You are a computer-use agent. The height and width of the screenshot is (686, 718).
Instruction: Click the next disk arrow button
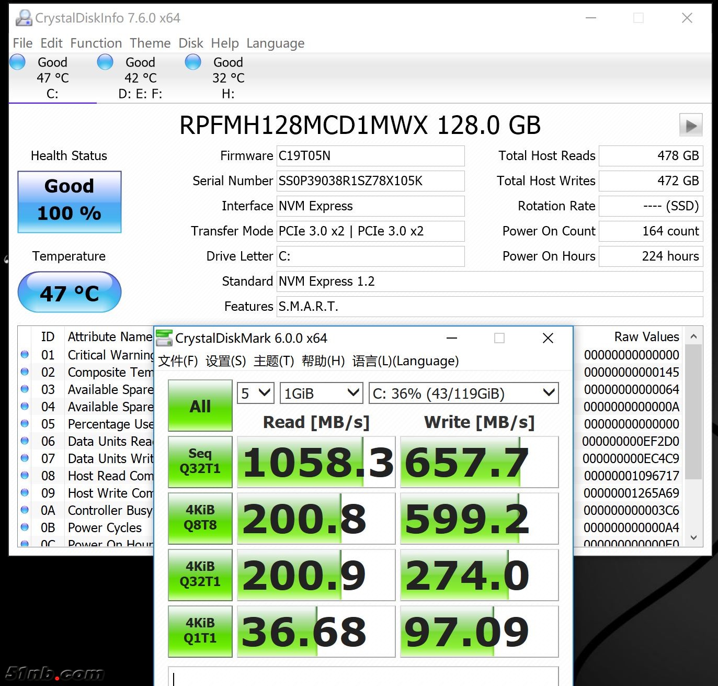[x=690, y=126]
